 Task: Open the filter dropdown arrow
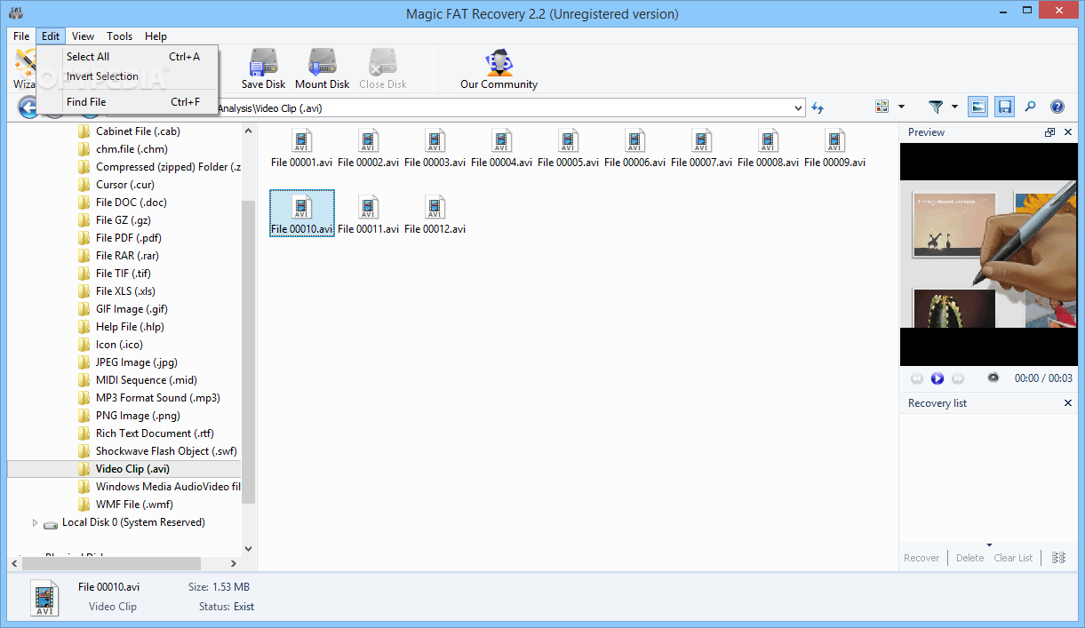tap(955, 107)
